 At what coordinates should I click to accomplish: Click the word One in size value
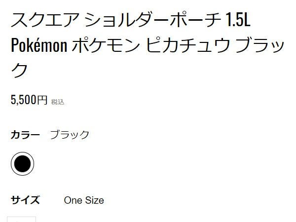[73, 200]
